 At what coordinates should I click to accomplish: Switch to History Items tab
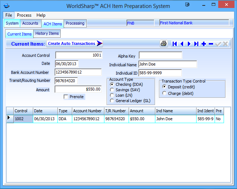tap(47, 33)
